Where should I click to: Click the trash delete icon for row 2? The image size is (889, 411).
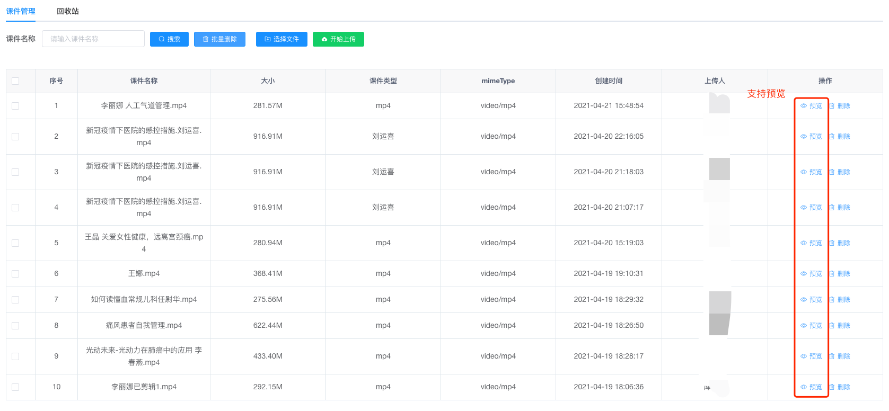pyautogui.click(x=832, y=137)
